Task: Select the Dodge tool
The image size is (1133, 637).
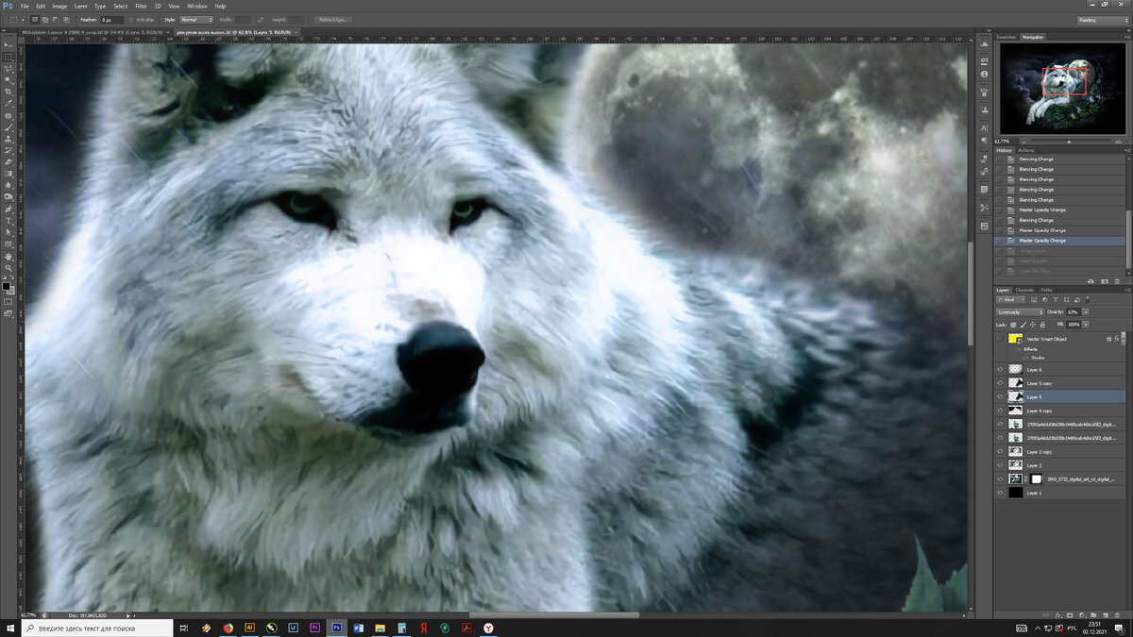Action: (8, 196)
